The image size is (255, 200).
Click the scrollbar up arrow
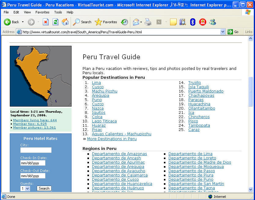click(x=250, y=38)
